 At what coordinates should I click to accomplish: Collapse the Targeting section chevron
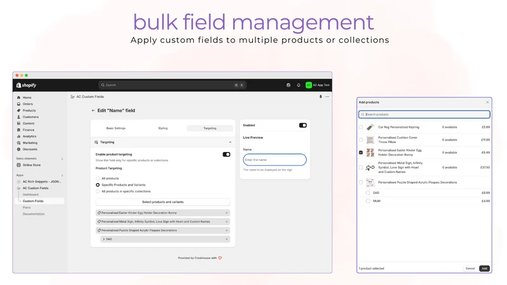pos(230,142)
